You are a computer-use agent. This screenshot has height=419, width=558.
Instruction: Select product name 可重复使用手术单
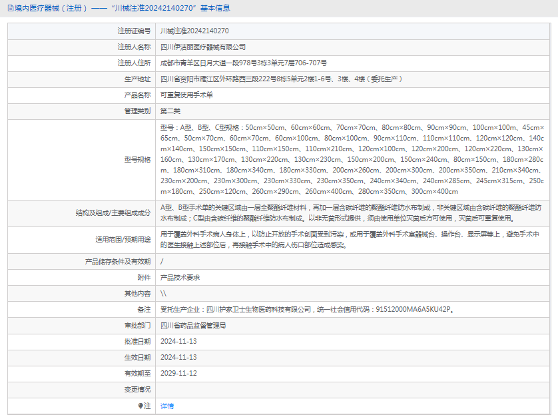click(x=186, y=95)
